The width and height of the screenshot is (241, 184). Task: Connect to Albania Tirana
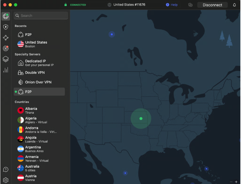click(39, 110)
